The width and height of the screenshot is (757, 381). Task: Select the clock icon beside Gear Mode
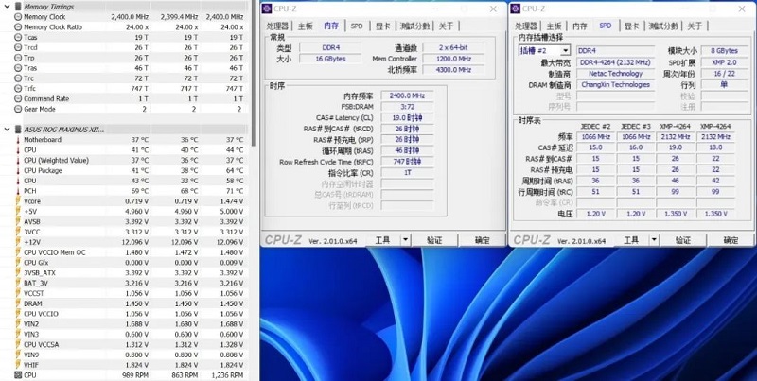(x=18, y=109)
